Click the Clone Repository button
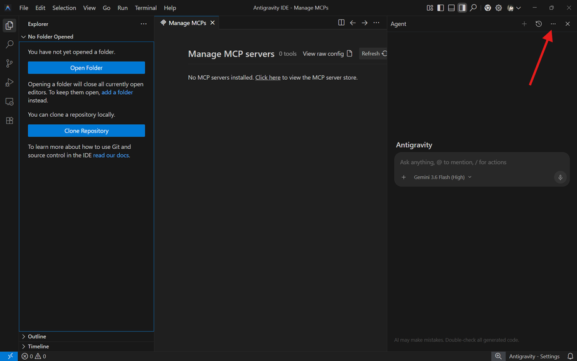 pos(87,131)
